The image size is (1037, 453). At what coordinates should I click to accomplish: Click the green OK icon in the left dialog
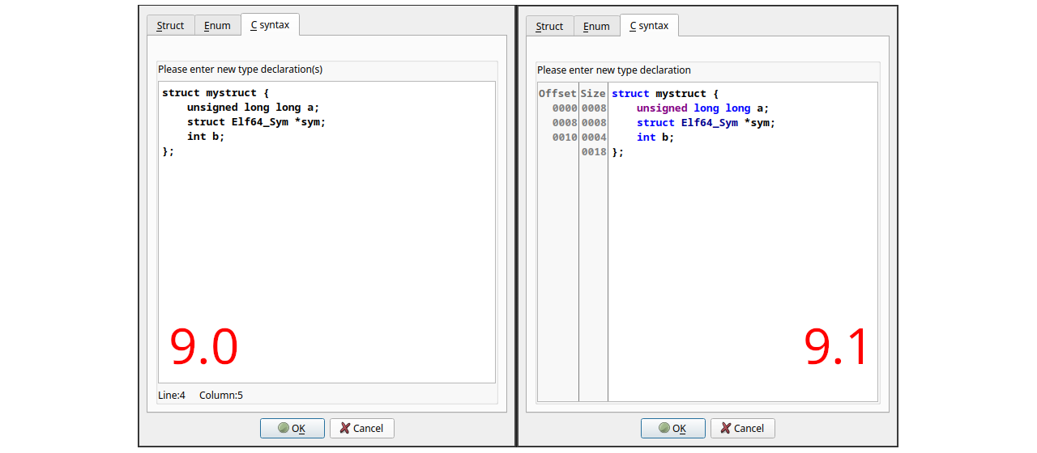(283, 428)
